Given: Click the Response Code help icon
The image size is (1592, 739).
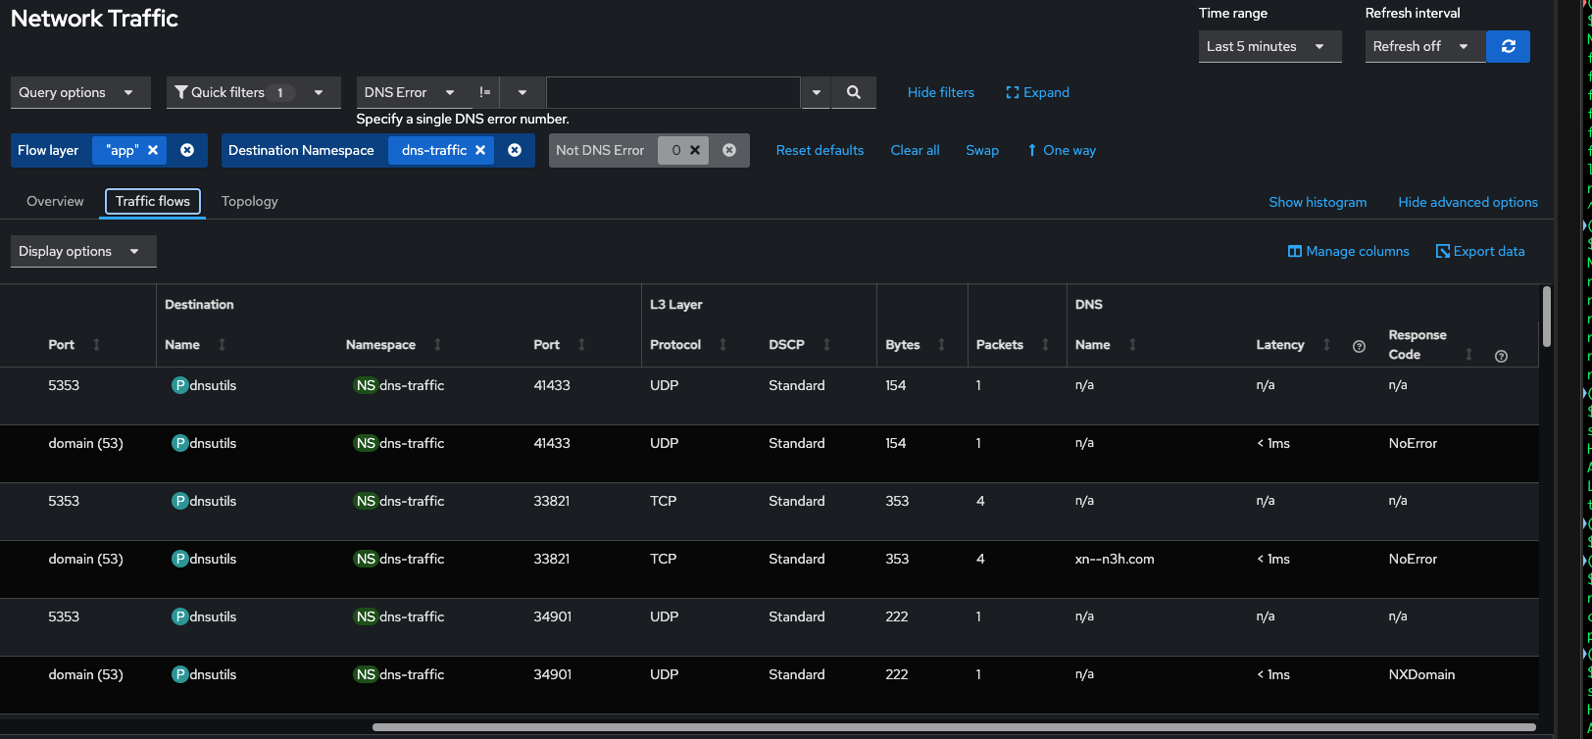Looking at the screenshot, I should point(1501,356).
